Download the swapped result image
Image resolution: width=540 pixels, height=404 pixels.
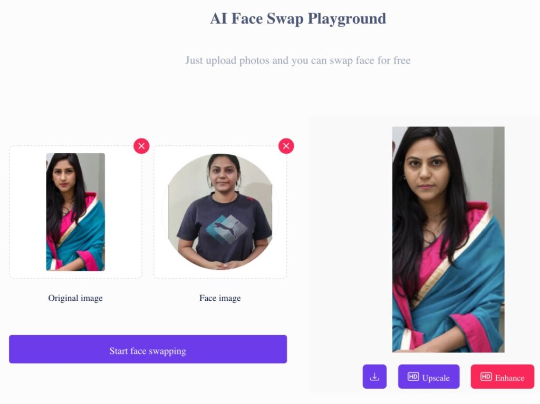[x=375, y=377]
